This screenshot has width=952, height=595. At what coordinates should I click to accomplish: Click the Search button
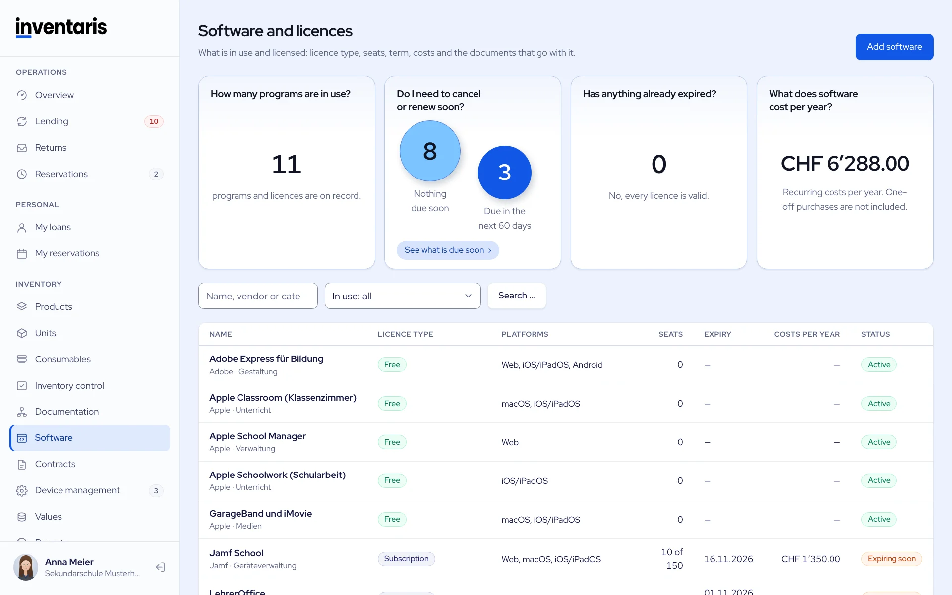(517, 296)
